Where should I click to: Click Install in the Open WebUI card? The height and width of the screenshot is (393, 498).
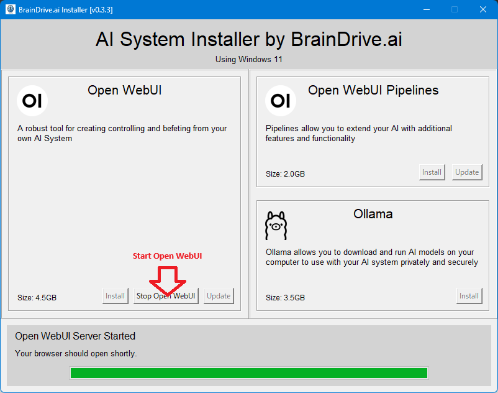click(115, 296)
